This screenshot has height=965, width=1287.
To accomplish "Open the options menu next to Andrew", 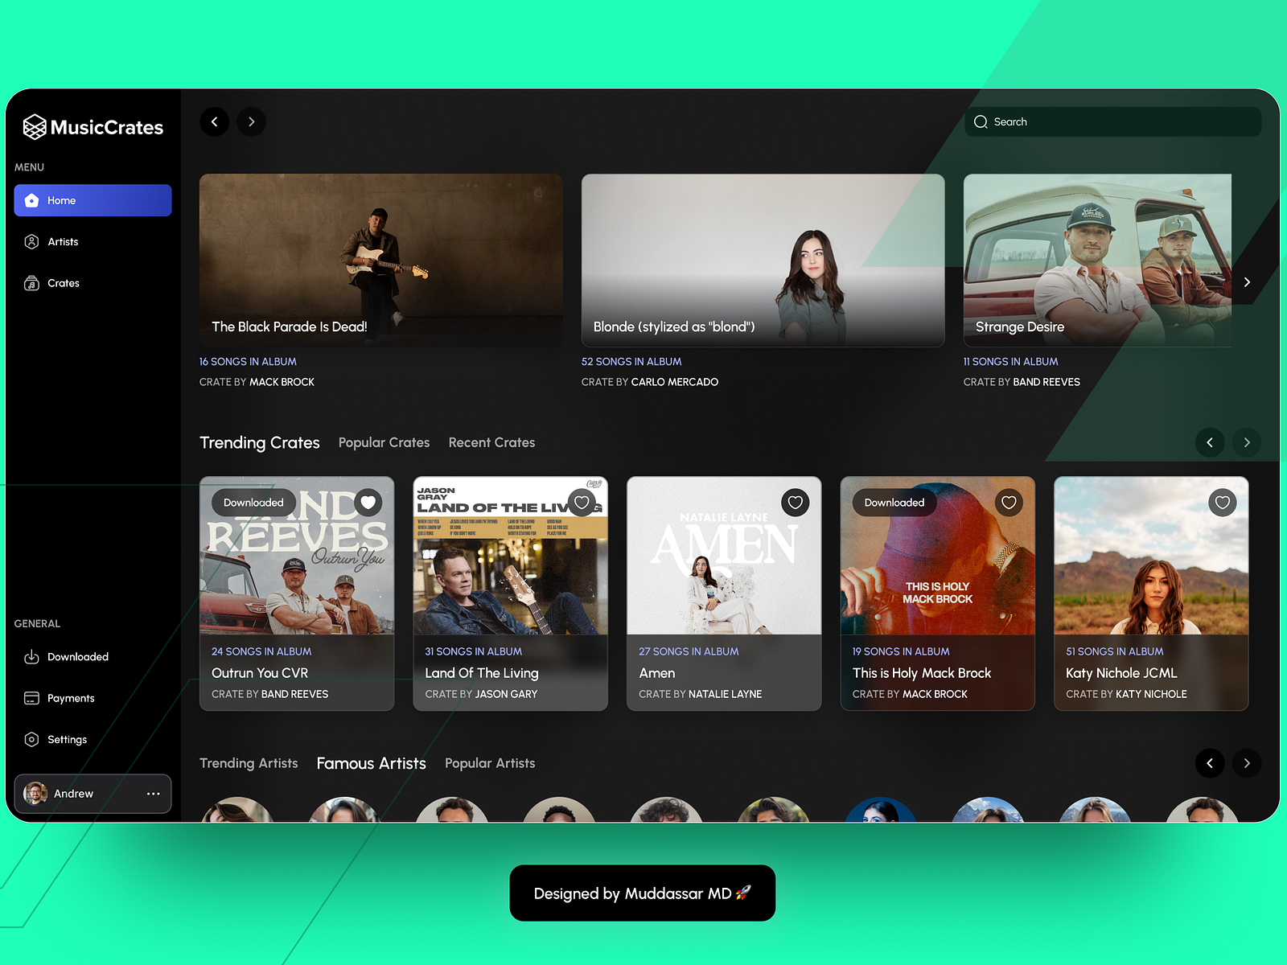I will point(153,794).
